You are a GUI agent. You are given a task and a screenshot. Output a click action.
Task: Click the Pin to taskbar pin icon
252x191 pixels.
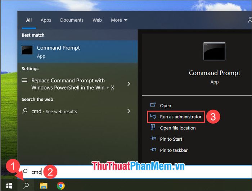click(153, 149)
